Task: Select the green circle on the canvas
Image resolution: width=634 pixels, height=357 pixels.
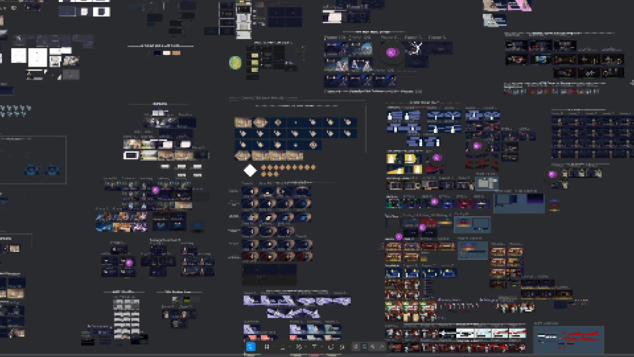Action: pos(235,62)
